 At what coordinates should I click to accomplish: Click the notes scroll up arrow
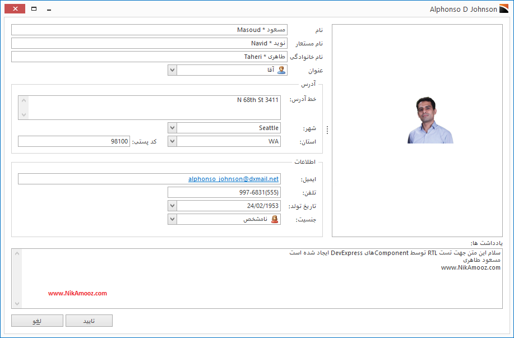pyautogui.click(x=17, y=253)
